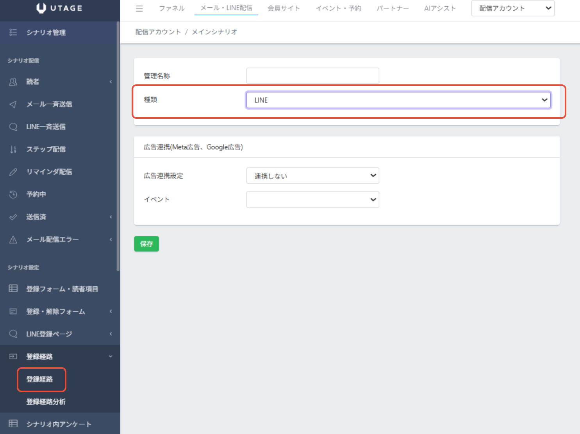The image size is (580, 434).
Task: Click the 読者 people icon
Action: point(13,82)
